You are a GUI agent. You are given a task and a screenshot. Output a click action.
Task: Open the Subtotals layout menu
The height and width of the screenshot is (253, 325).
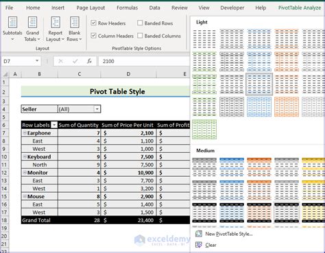pos(12,29)
